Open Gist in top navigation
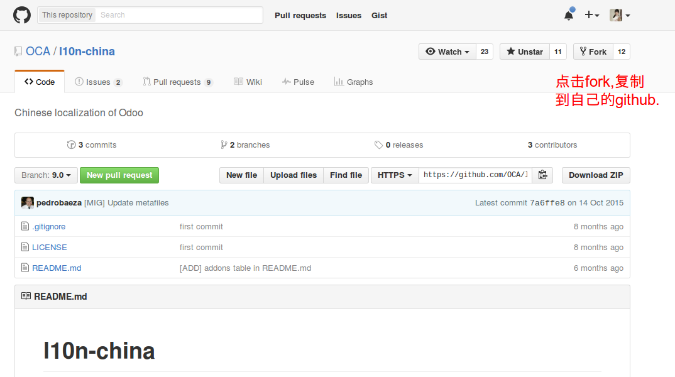Viewport: 675px width, 377px height. pyautogui.click(x=379, y=16)
